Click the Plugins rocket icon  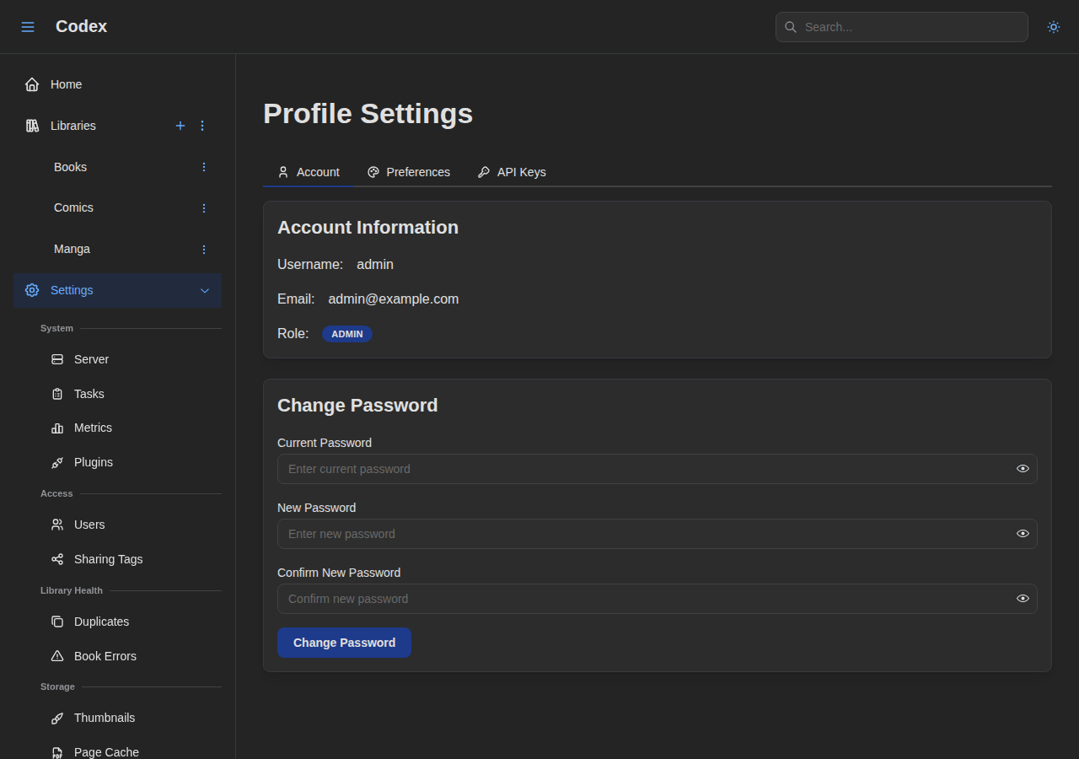click(56, 462)
